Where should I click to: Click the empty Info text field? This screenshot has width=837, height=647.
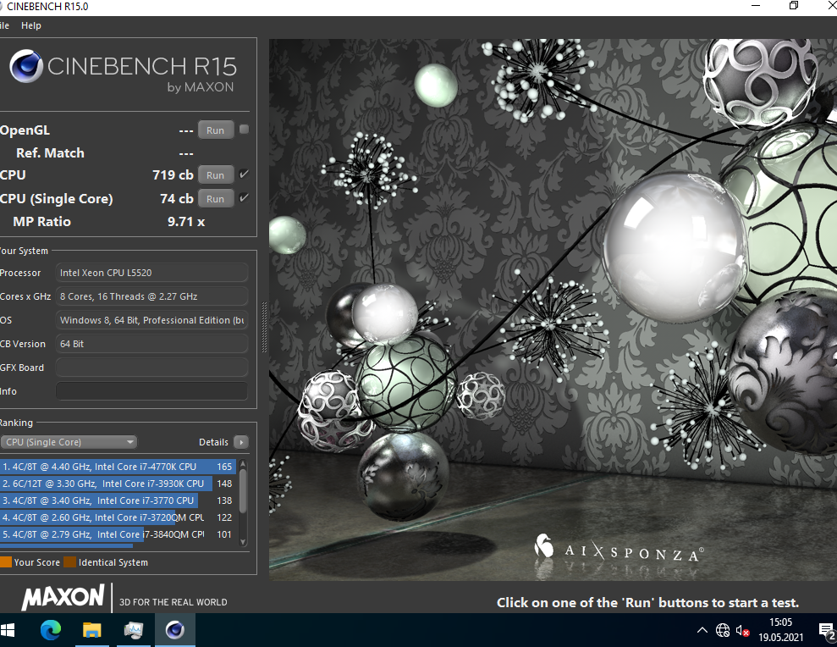(x=151, y=391)
